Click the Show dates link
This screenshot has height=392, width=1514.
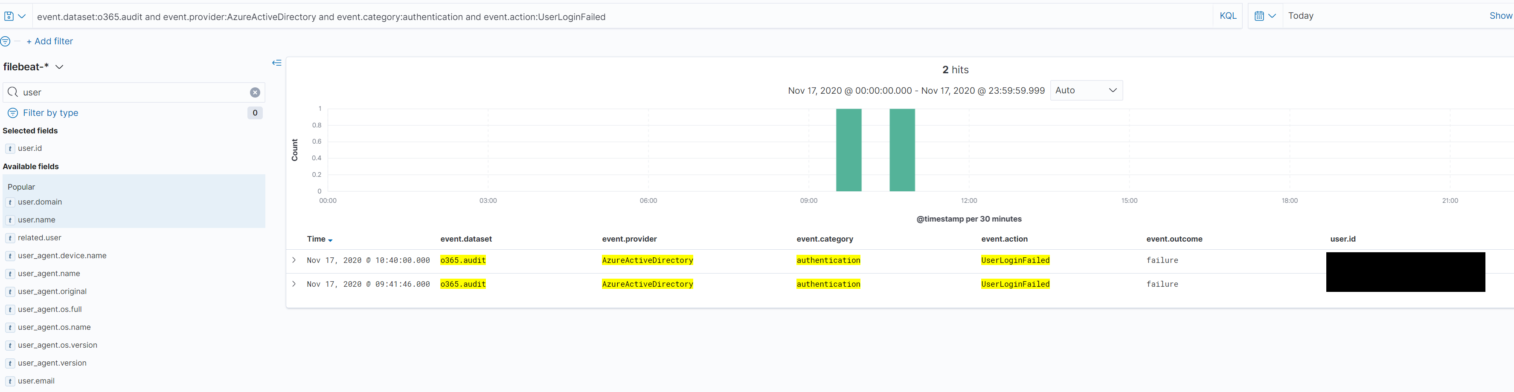[x=1499, y=15]
